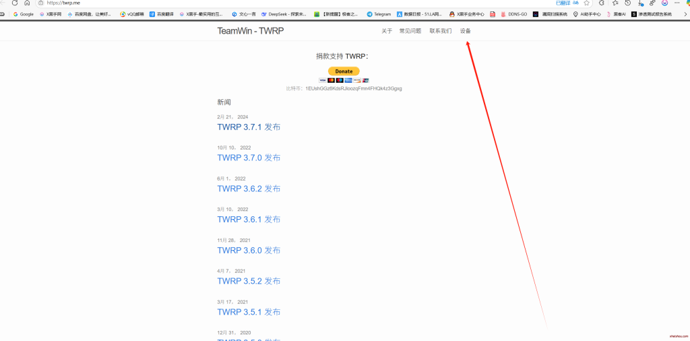The image size is (690, 341).
Task: Open the 常见问题 menu item
Action: (410, 31)
